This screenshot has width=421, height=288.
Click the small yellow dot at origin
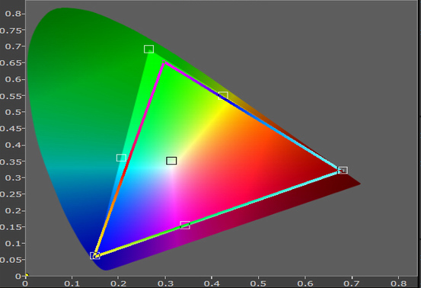coord(27,274)
